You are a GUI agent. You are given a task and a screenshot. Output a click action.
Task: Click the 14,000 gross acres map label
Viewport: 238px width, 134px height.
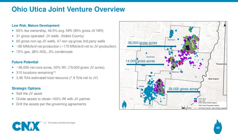tap(140, 61)
